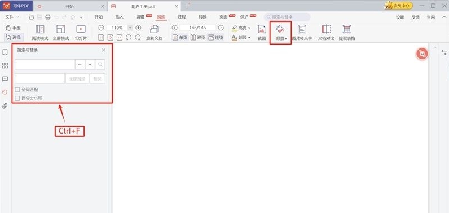Click the Print icon
Viewport: 449px width, 213px height.
pos(48,17)
